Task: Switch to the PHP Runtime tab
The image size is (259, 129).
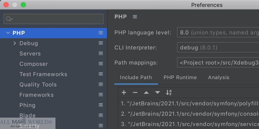Action: point(180,78)
